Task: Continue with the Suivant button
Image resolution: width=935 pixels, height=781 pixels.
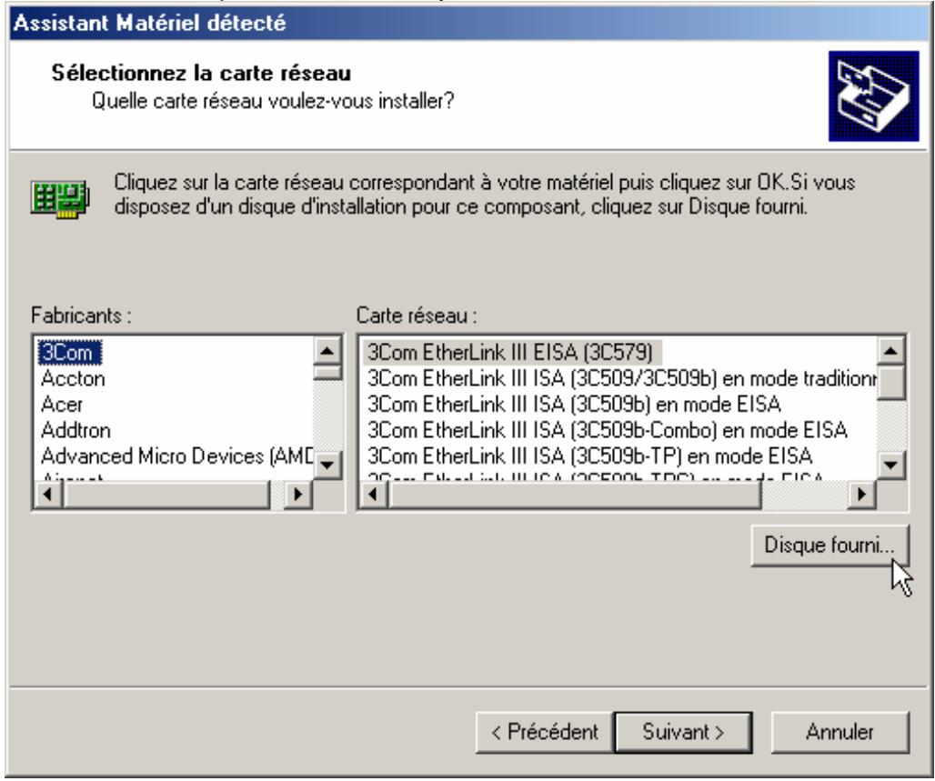Action: point(683,732)
